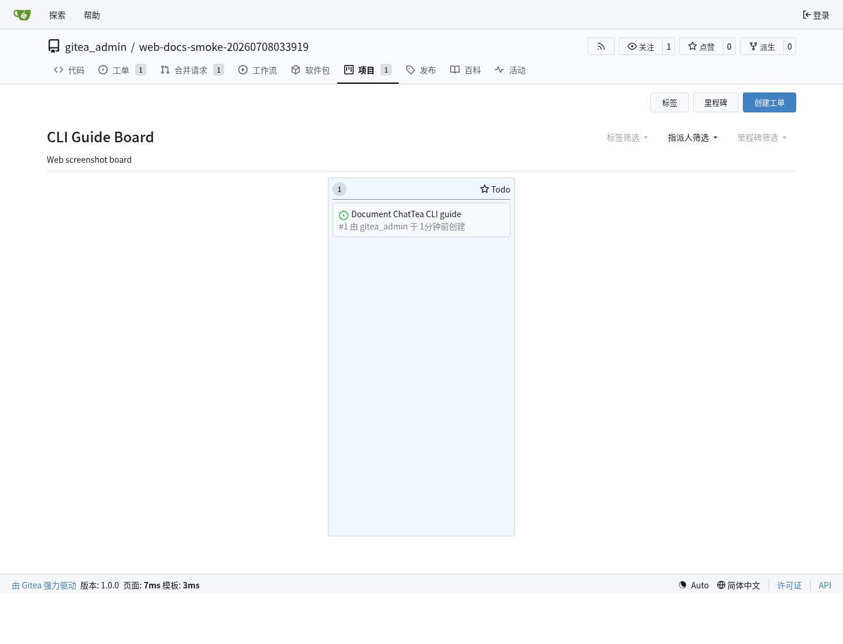Open the 简体中文 language selector
The height and width of the screenshot is (644, 843).
pos(739,585)
